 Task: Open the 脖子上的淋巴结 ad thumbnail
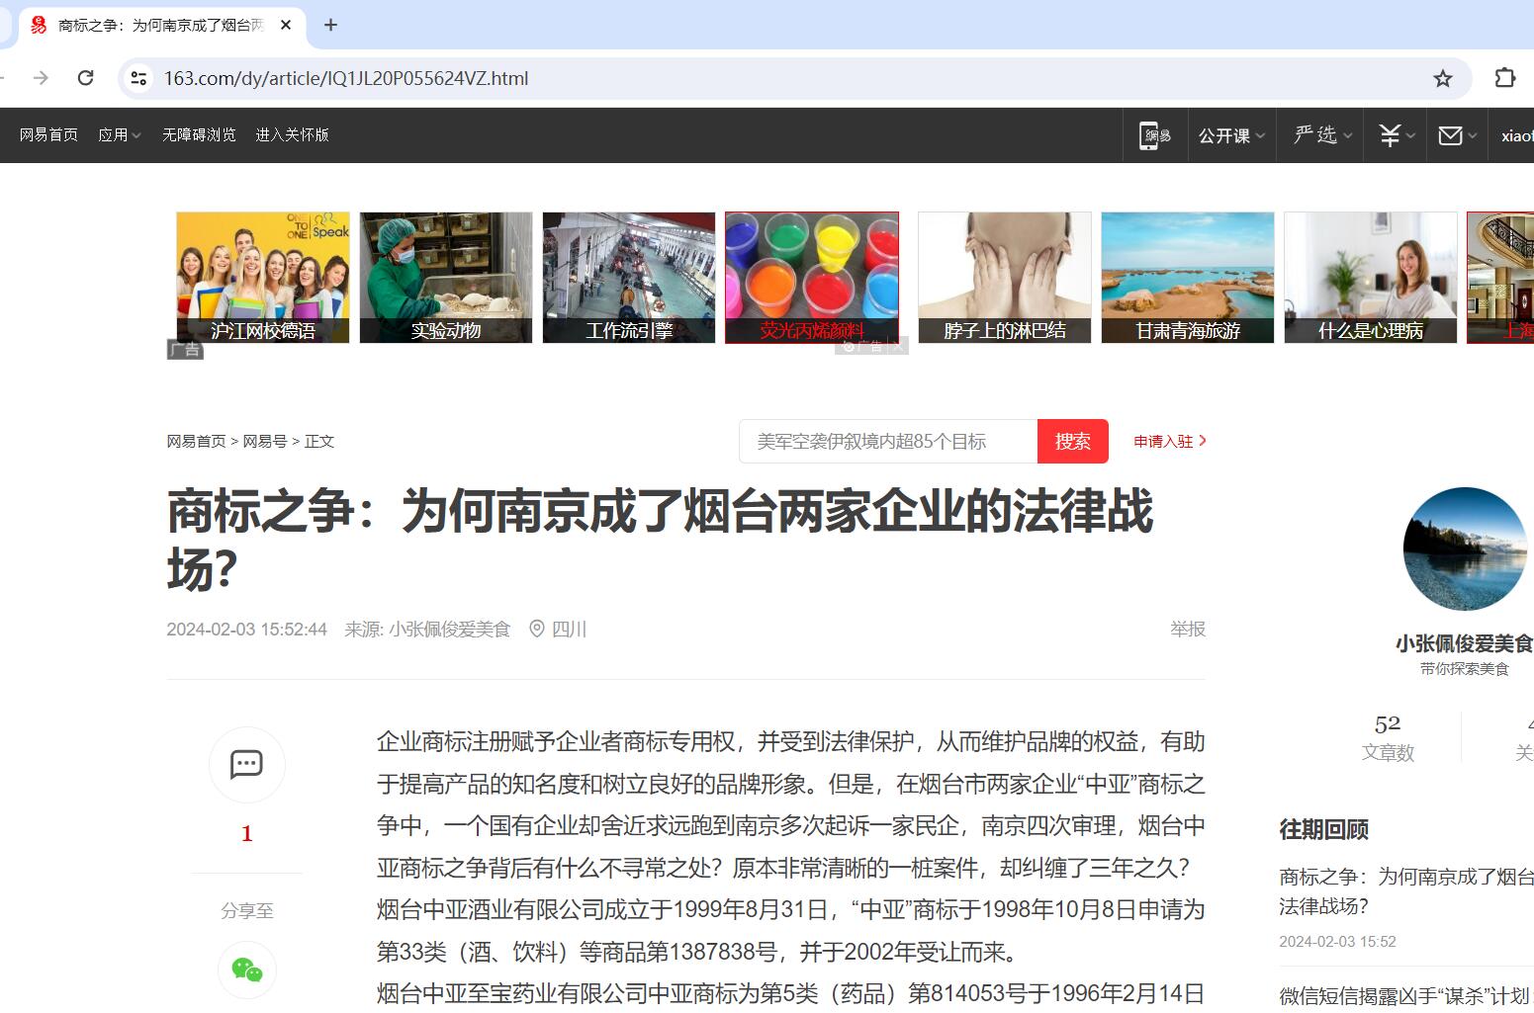tap(1005, 278)
